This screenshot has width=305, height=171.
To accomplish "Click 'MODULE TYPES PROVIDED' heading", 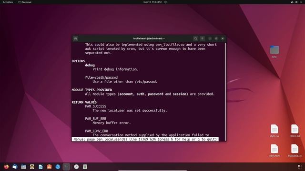I will tap(92, 90).
